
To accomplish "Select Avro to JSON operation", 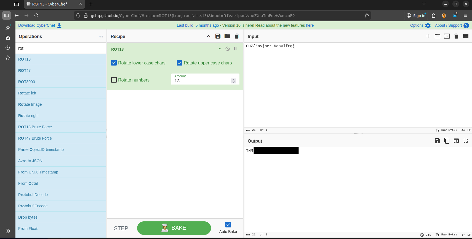I will (x=61, y=161).
